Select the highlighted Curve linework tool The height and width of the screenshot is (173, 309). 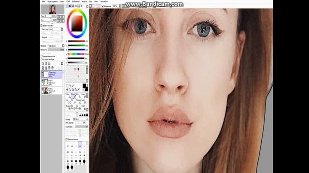(73, 96)
